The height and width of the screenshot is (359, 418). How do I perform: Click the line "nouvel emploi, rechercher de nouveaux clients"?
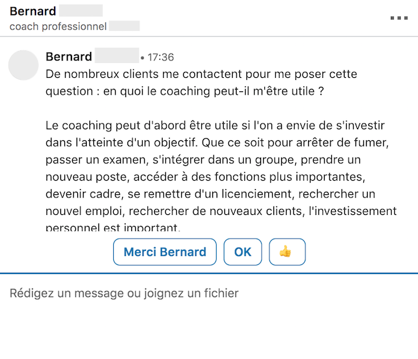[x=221, y=211]
